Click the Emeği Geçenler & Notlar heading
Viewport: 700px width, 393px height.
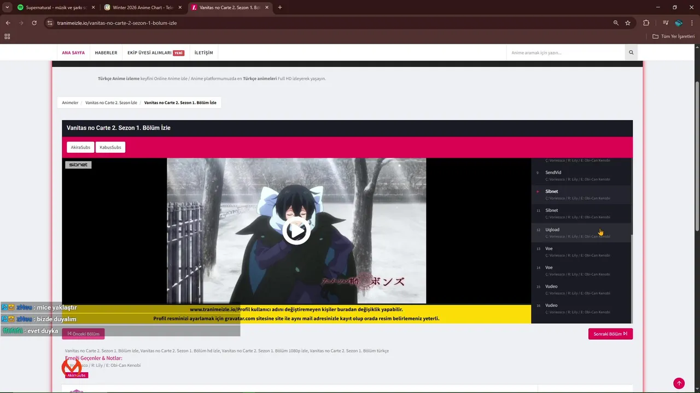coord(94,358)
